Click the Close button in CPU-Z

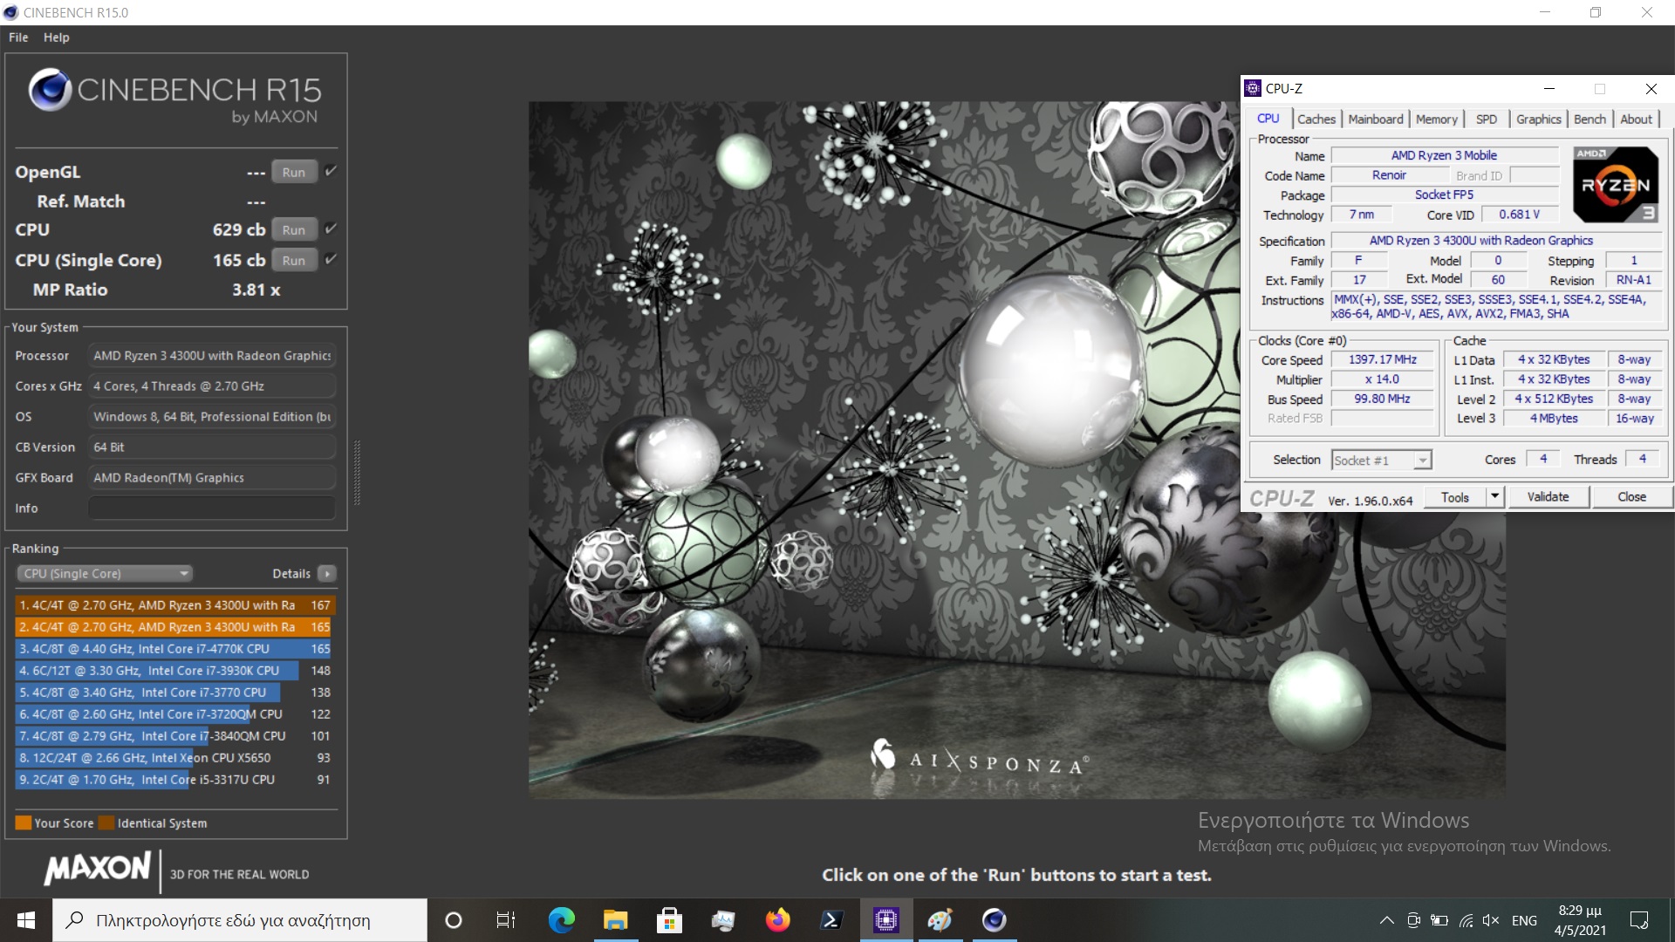click(1631, 497)
